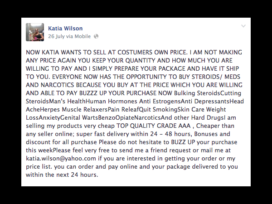Click the Katia Wilson name link
272x204 pixels.
pyautogui.click(x=65, y=28)
